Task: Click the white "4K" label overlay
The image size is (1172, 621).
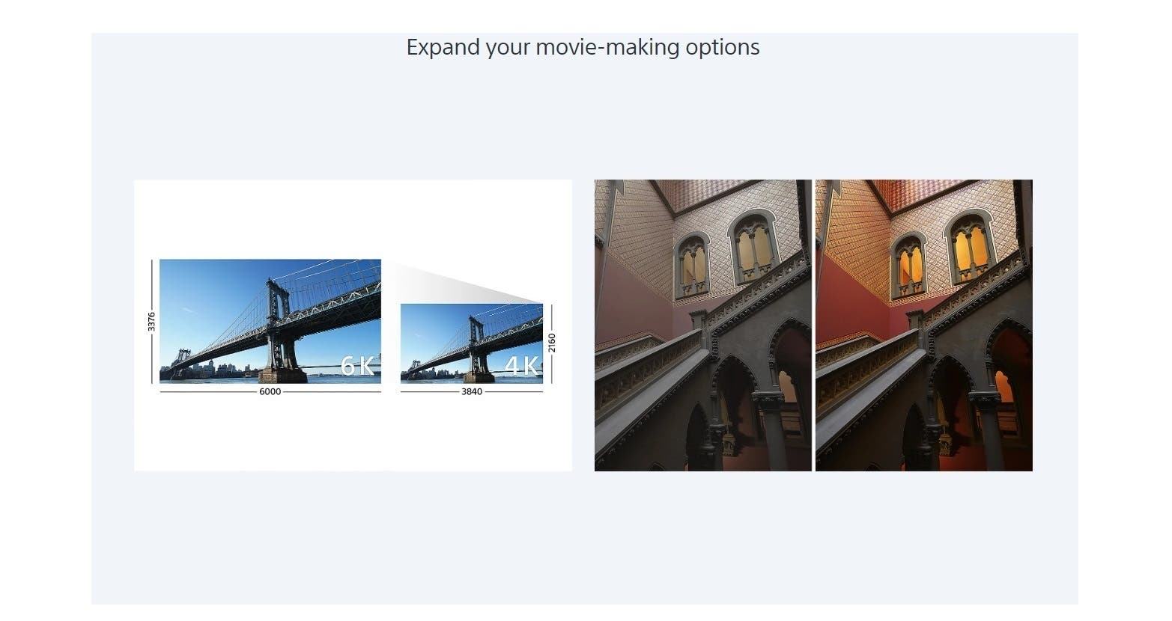Action: point(521,365)
